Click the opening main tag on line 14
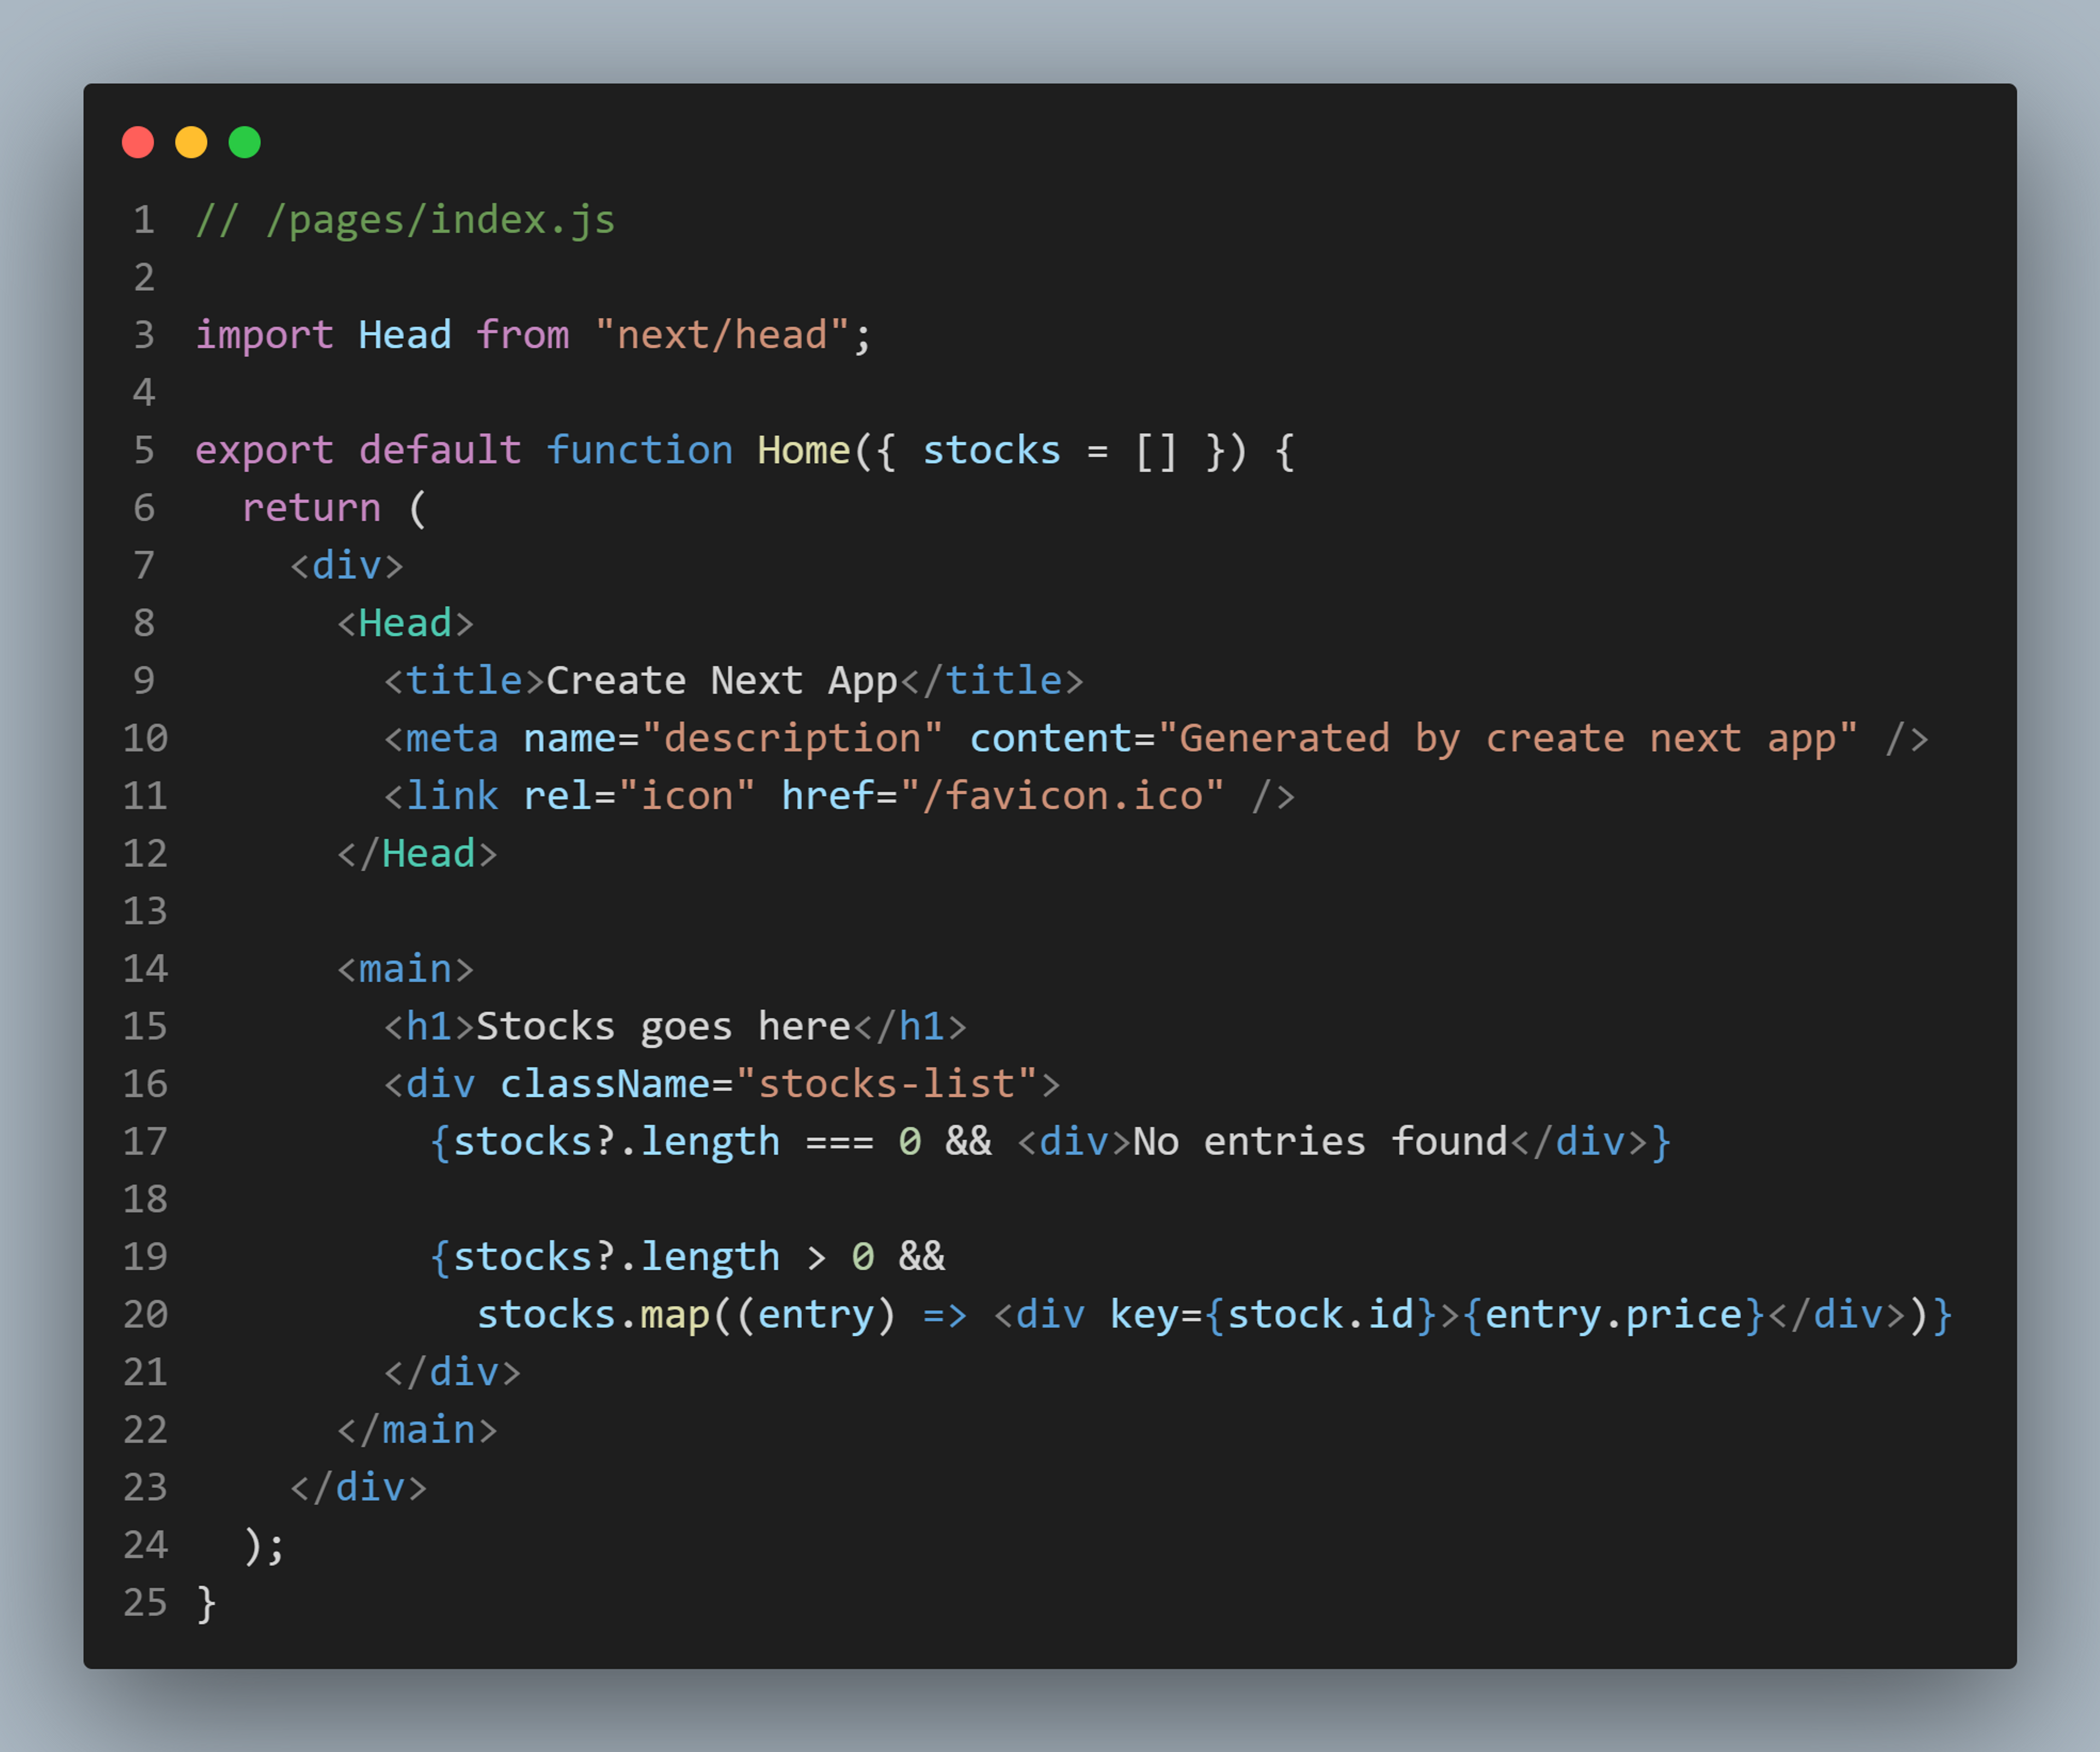The height and width of the screenshot is (1752, 2100). click(405, 968)
